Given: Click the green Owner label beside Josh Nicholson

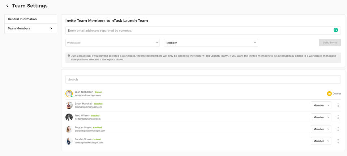Looking at the screenshot, I should (98, 92).
